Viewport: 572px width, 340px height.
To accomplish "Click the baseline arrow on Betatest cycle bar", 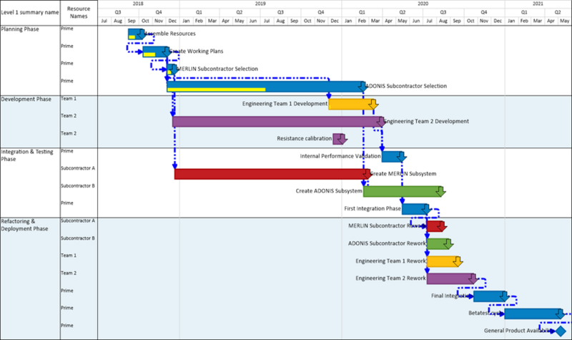I will pos(561,314).
